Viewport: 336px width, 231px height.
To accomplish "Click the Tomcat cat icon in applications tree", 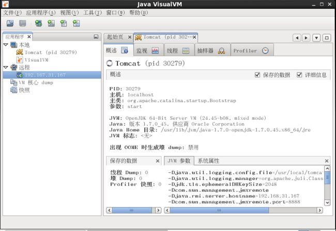I will (20, 53).
